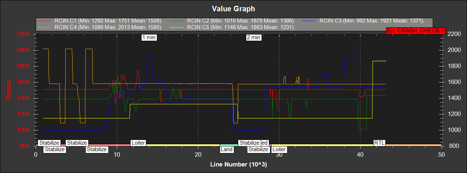Click the 10 tick on Line Number axis
This screenshot has width=467, height=173.
pyautogui.click(x=117, y=154)
